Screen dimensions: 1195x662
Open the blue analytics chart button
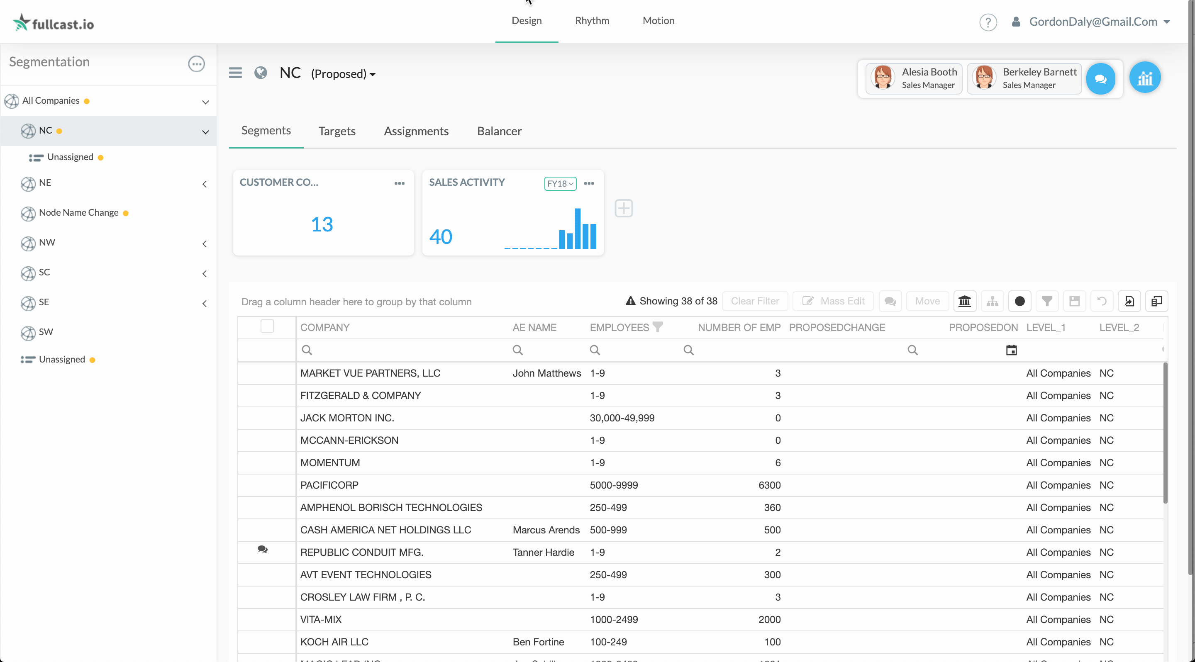click(1144, 78)
